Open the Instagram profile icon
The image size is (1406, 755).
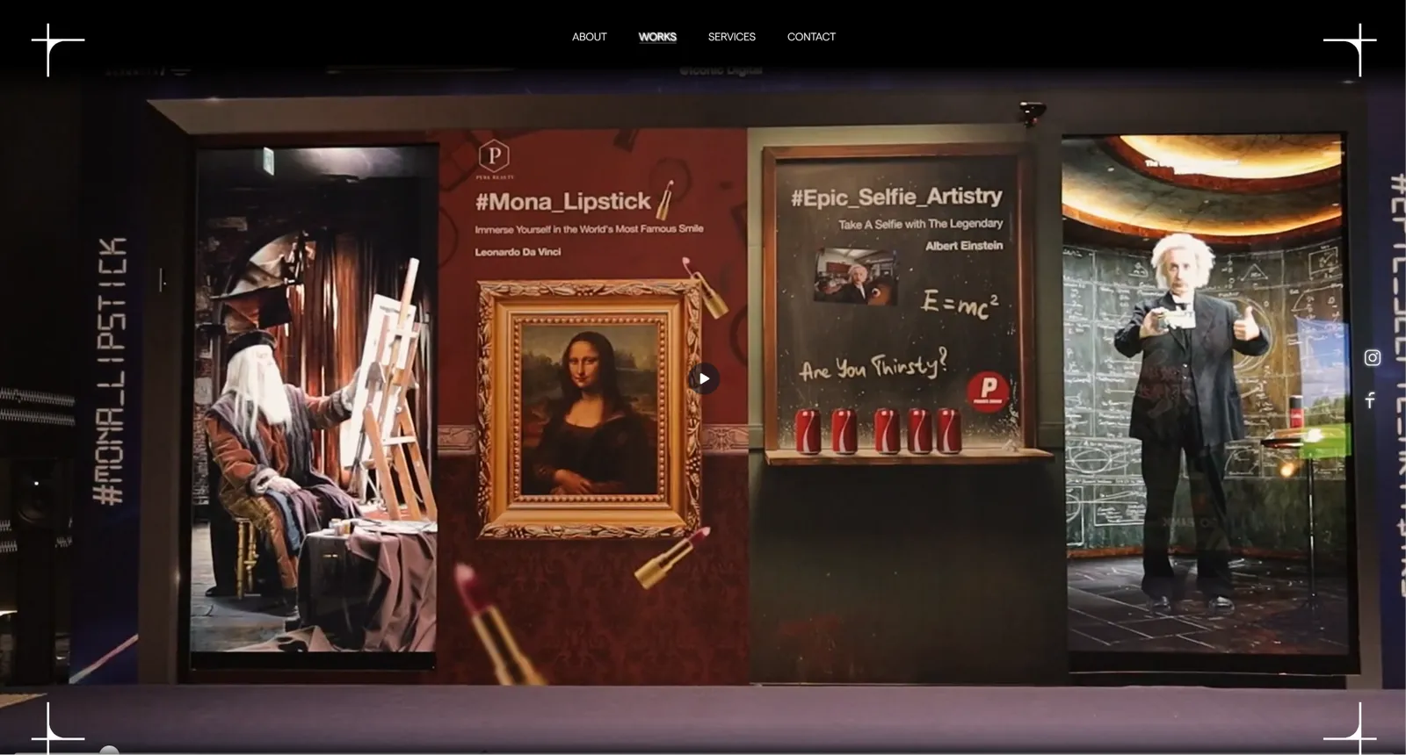[1373, 357]
